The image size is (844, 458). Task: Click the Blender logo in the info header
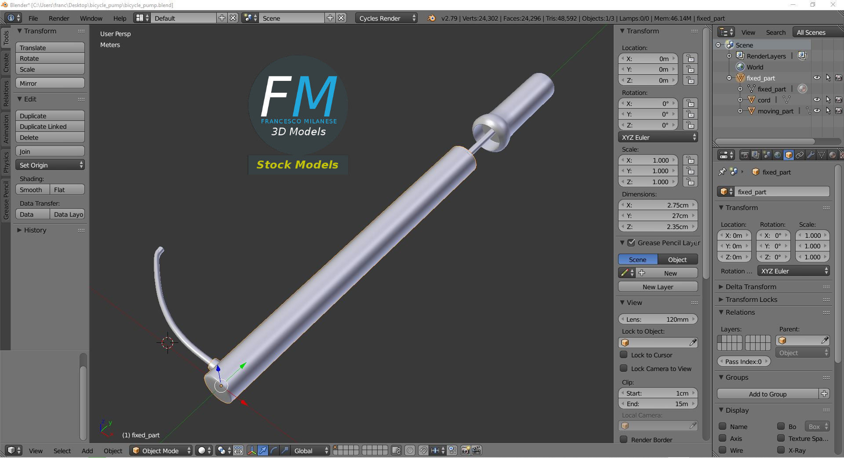click(x=432, y=18)
